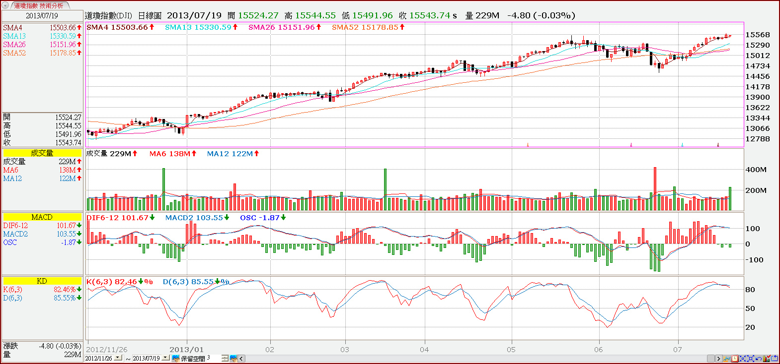780x364 pixels.
Task: Click the DIF6-12 101.67 legend
Action: [121, 218]
